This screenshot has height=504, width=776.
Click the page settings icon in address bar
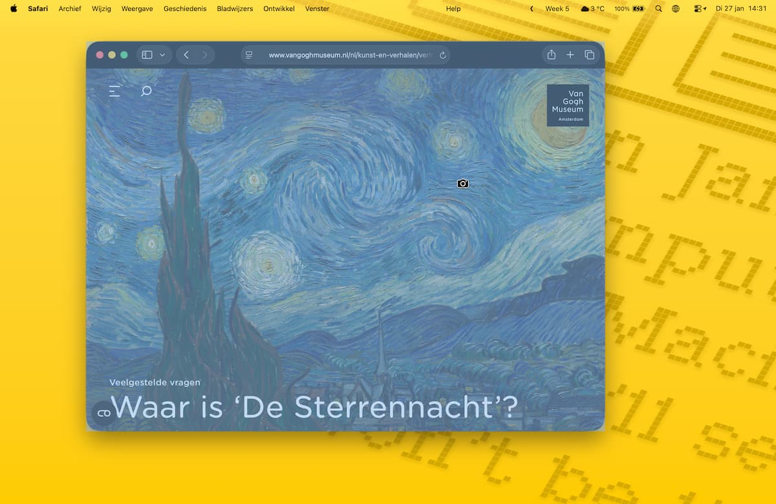click(x=249, y=55)
